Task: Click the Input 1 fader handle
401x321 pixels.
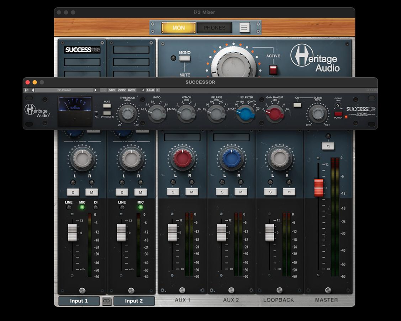Action: (72, 232)
